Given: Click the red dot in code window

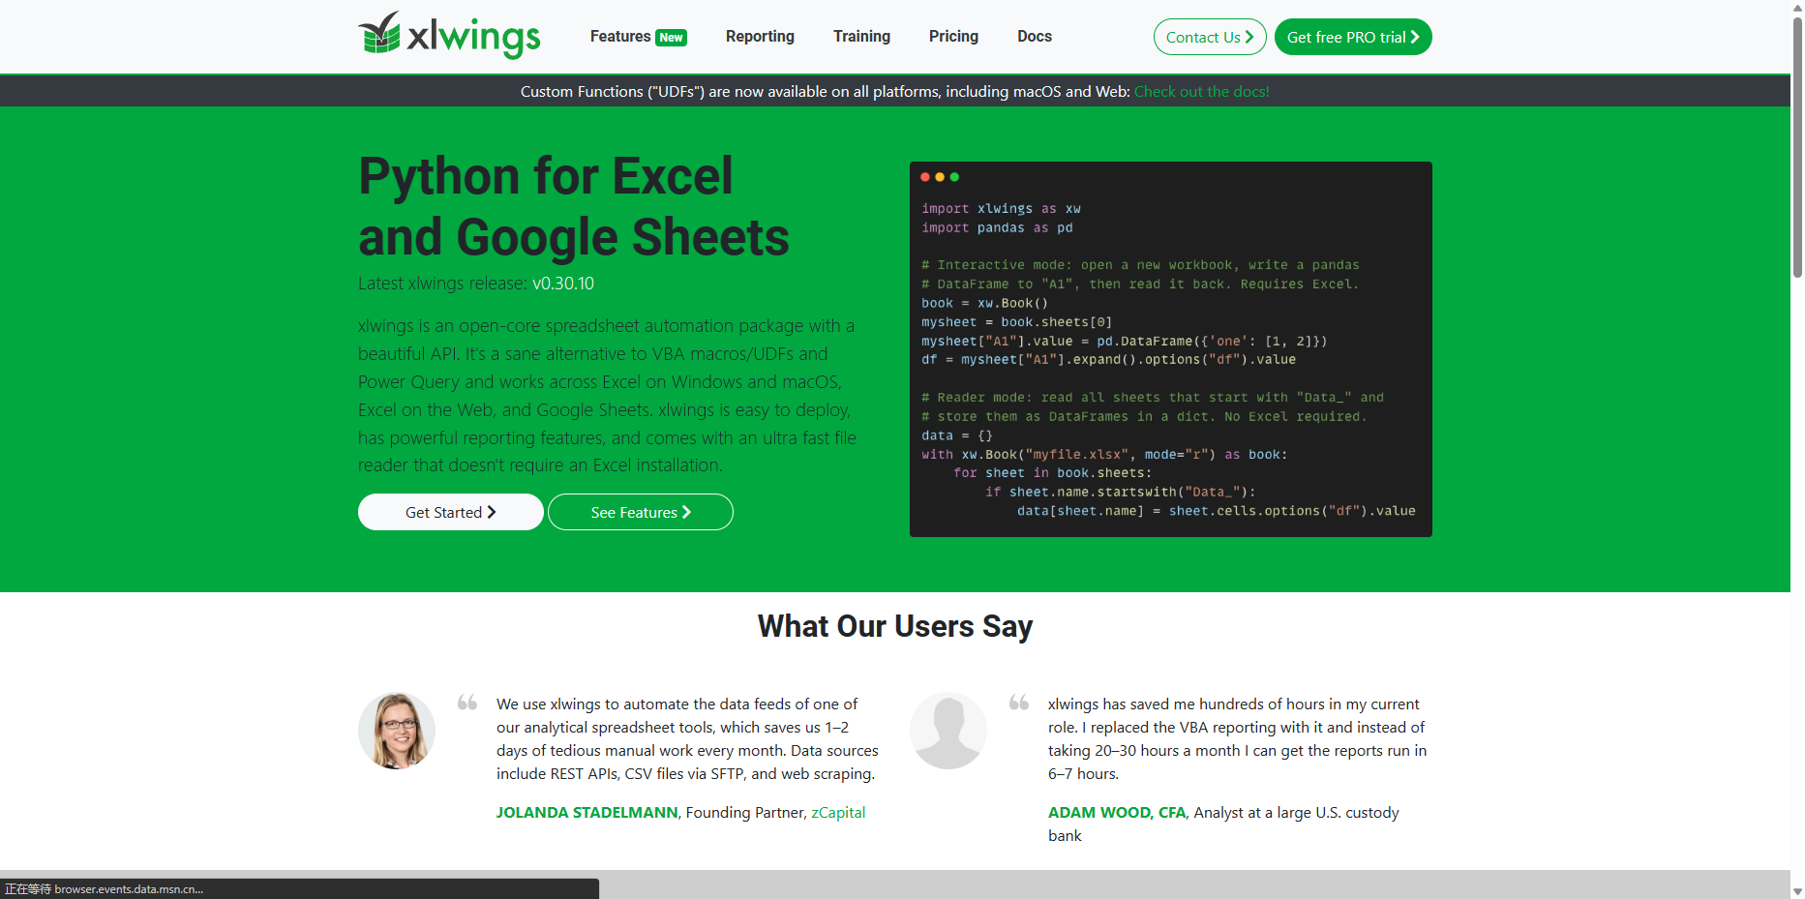Looking at the screenshot, I should (x=925, y=177).
